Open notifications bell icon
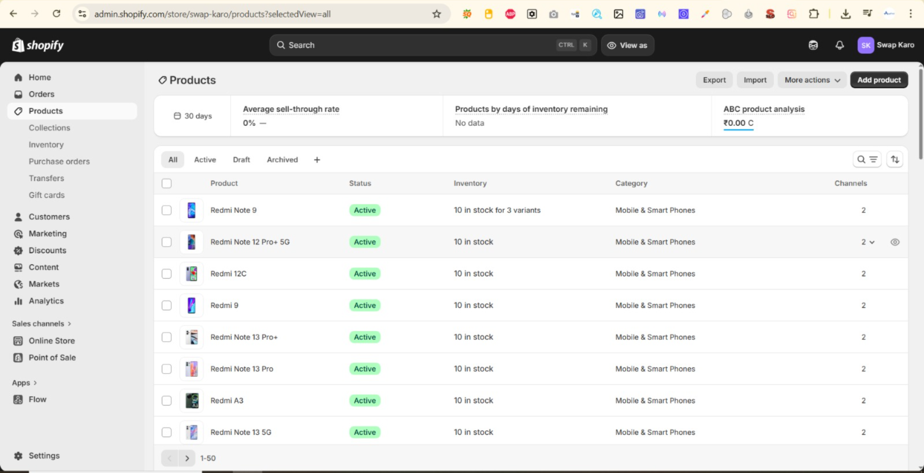The width and height of the screenshot is (924, 473). point(840,45)
